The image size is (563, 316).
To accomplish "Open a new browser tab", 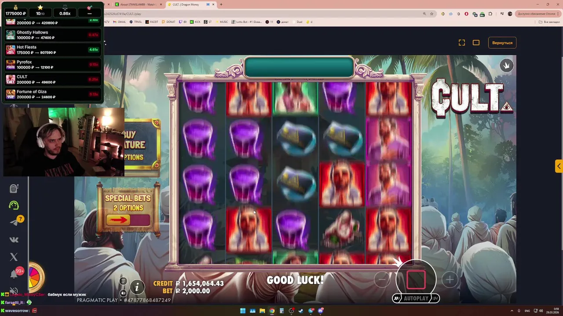I will [x=221, y=4].
